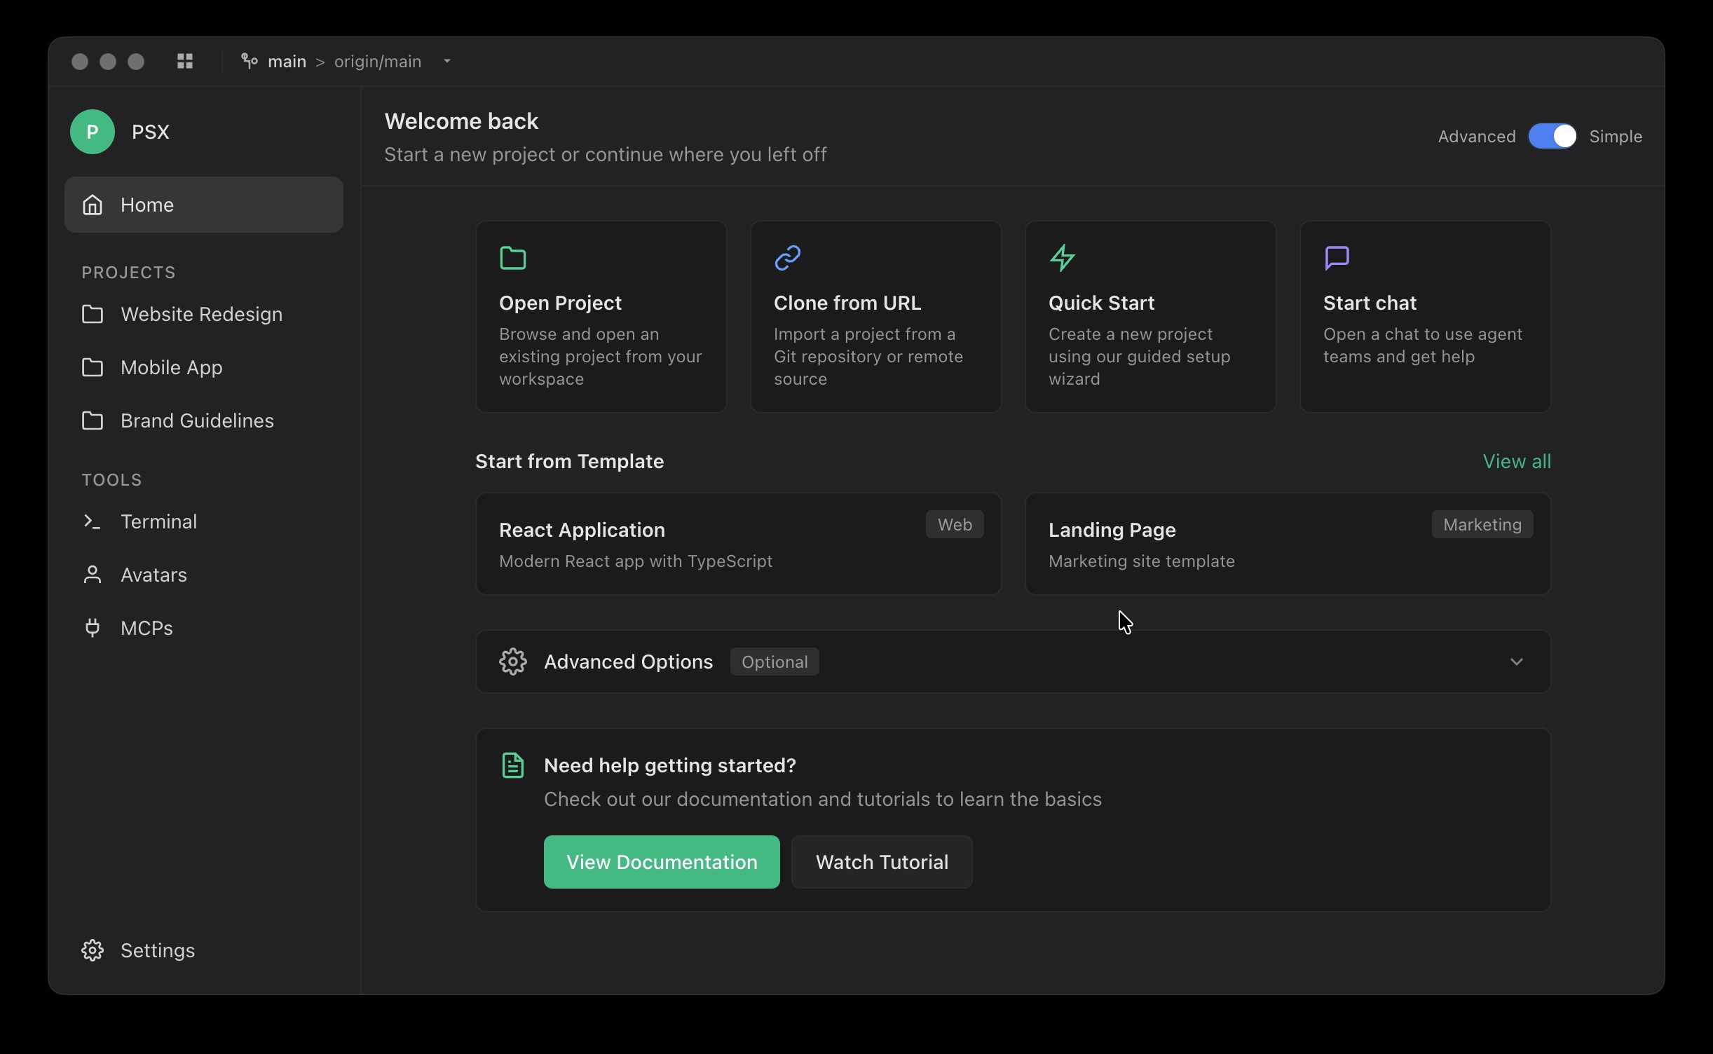Open Terminal from the Tools section
This screenshot has height=1054, width=1713.
pos(158,521)
